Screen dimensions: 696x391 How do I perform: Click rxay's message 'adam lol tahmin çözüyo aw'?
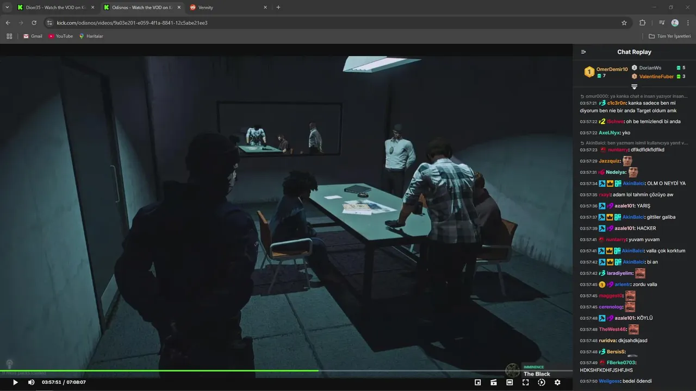pos(643,194)
